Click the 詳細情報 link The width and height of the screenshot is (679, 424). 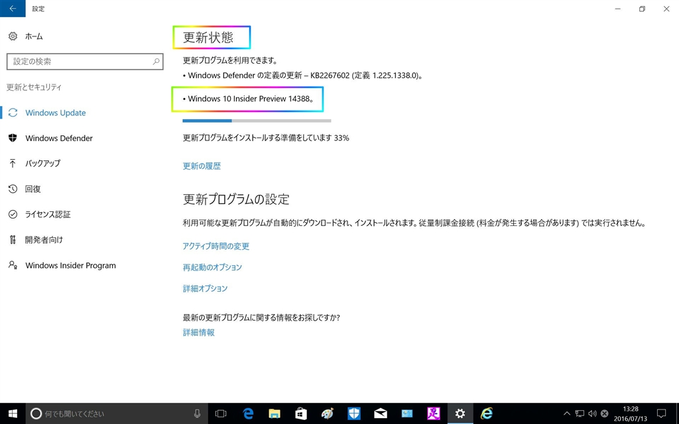(x=199, y=333)
